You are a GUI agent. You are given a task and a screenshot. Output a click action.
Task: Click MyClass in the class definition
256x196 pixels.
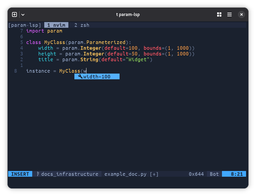[55, 43]
